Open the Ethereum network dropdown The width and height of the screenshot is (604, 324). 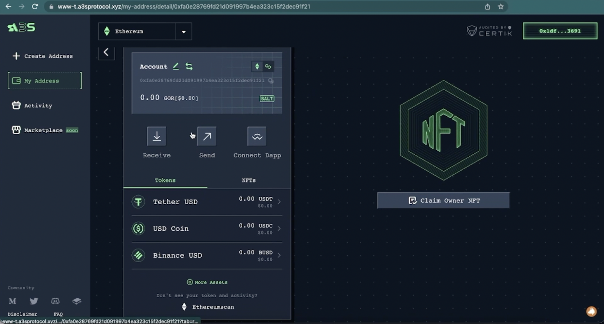point(145,31)
